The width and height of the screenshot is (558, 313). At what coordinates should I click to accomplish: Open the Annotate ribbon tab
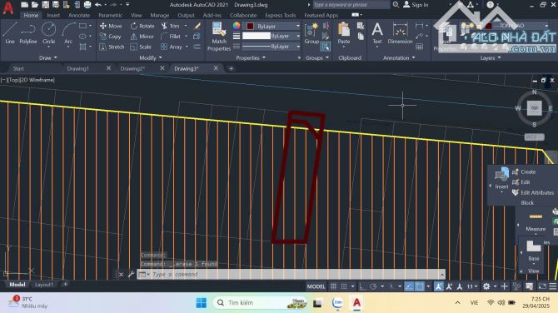pos(79,15)
